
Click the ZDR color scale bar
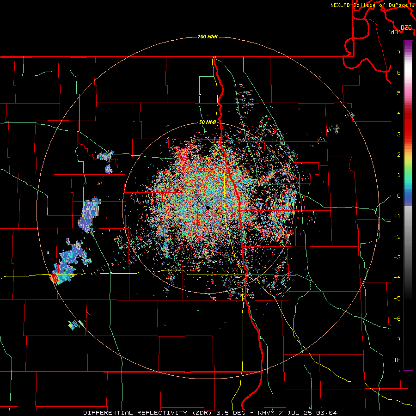[408, 205]
